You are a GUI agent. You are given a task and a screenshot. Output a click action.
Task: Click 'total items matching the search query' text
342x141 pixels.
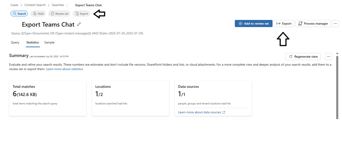tap(35, 103)
